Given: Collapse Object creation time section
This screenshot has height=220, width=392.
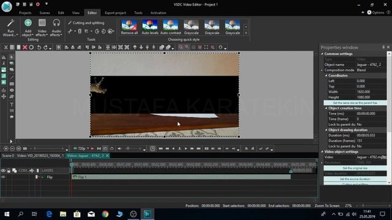Looking at the screenshot, I should [x=326, y=108].
